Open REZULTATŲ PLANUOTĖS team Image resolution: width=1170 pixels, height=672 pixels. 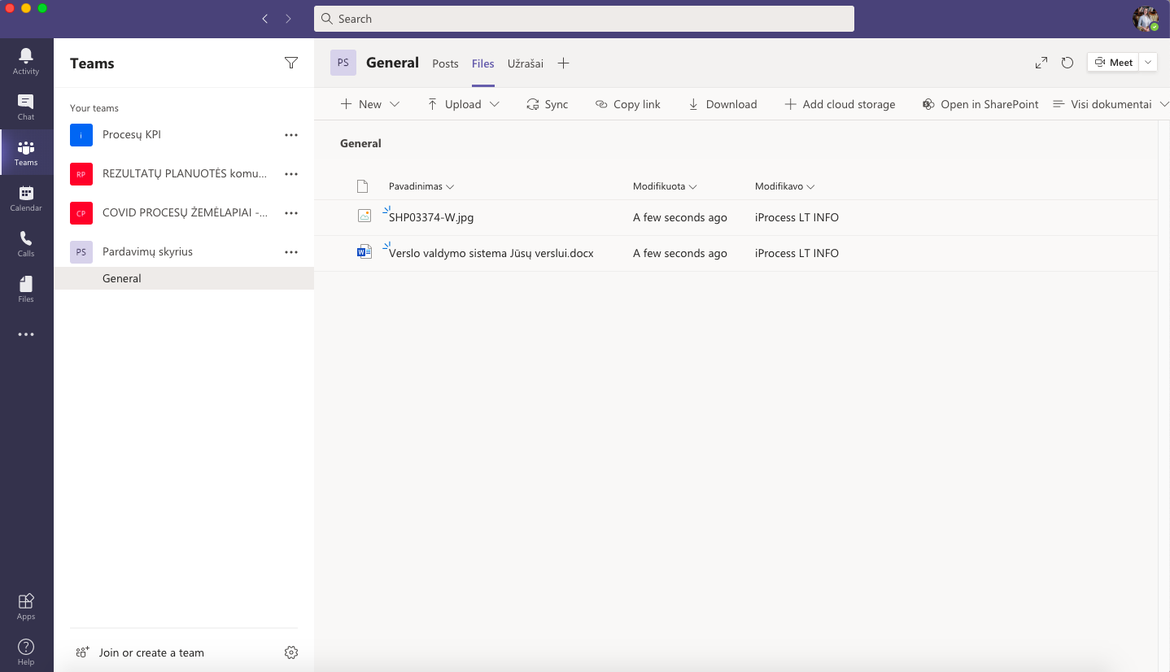coord(185,174)
